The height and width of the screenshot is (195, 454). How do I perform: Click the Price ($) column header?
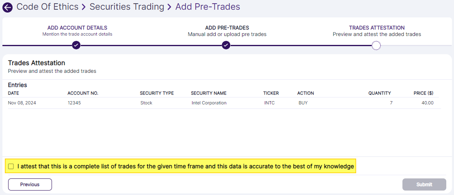tap(424, 93)
